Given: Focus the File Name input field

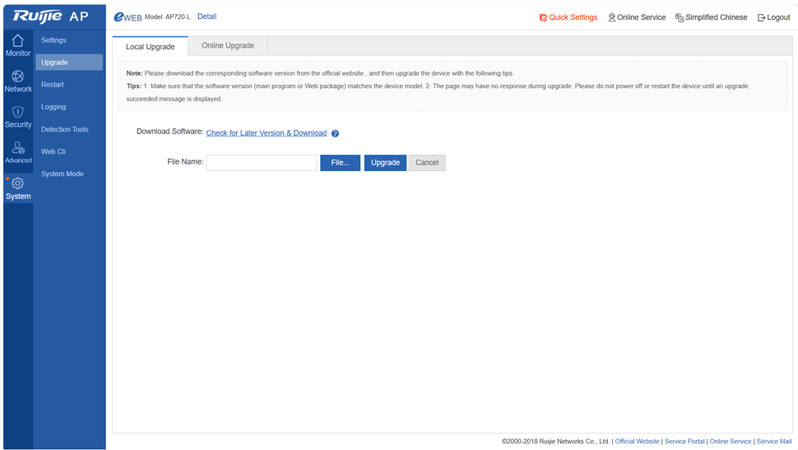Looking at the screenshot, I should click(x=261, y=163).
